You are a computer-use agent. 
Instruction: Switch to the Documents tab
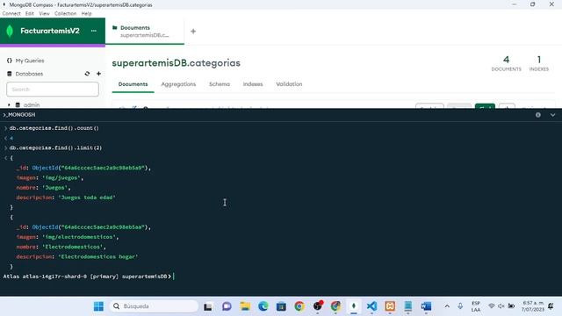[133, 84]
